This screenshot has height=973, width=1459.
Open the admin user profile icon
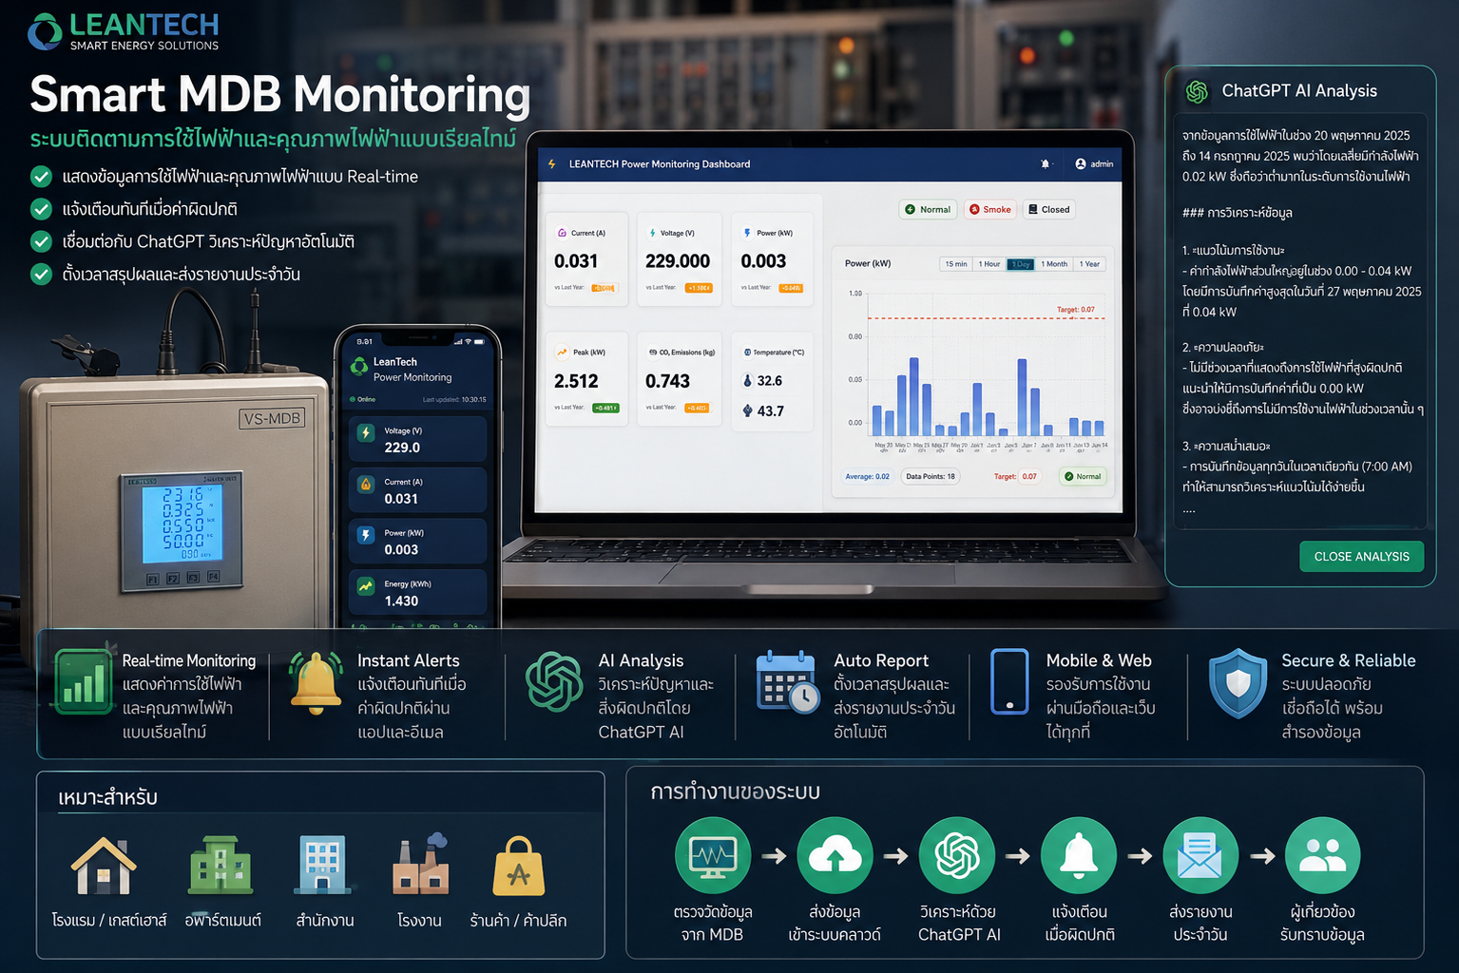[1081, 164]
